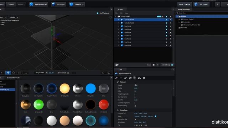Click the Add to Group button

[x=166, y=65]
